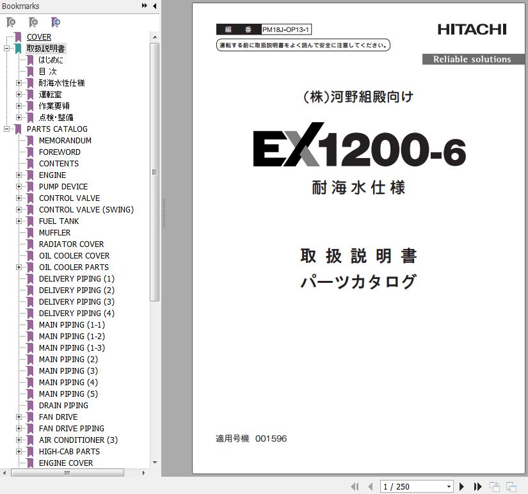528x494 pixels.
Task: Go to first page of document
Action: pos(355,486)
